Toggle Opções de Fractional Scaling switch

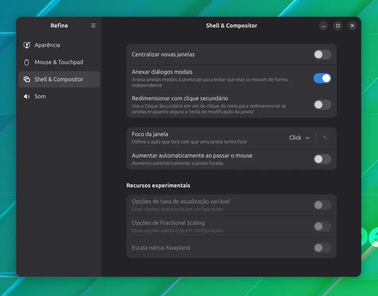322,226
